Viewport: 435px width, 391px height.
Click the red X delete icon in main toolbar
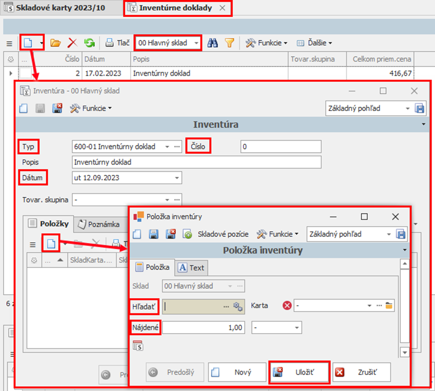(73, 43)
